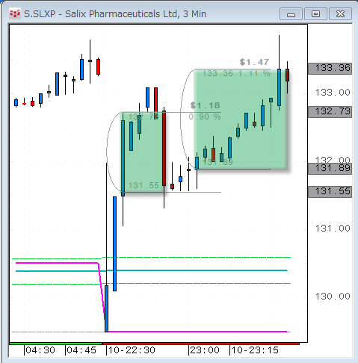
Task: Select the 131.55 price marker on scale
Action: coord(330,192)
